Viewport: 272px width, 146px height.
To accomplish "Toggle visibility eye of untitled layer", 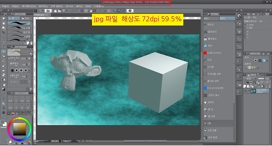I will click(x=245, y=91).
